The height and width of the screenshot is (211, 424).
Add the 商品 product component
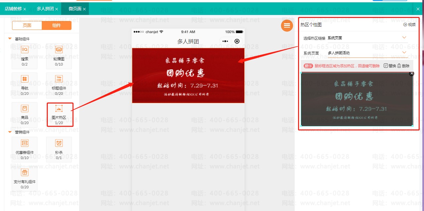point(24,114)
